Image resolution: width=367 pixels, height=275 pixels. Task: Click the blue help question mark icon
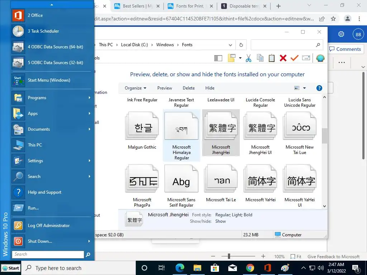319,88
